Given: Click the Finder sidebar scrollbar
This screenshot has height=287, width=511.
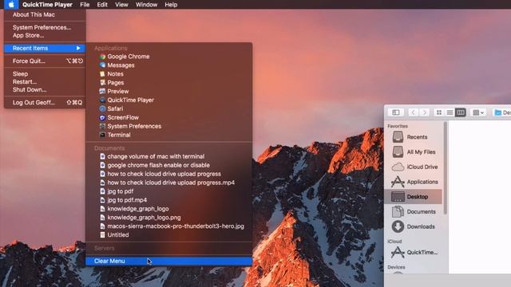Looking at the screenshot, I should (x=446, y=168).
